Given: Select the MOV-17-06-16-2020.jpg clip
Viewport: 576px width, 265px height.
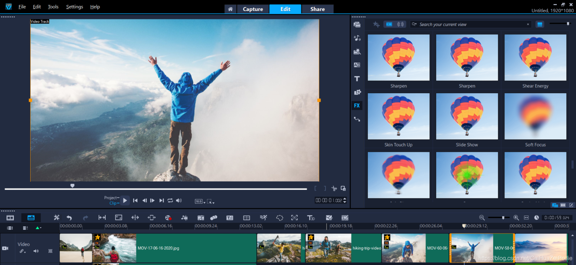Looking at the screenshot, I should pyautogui.click(x=174, y=248).
